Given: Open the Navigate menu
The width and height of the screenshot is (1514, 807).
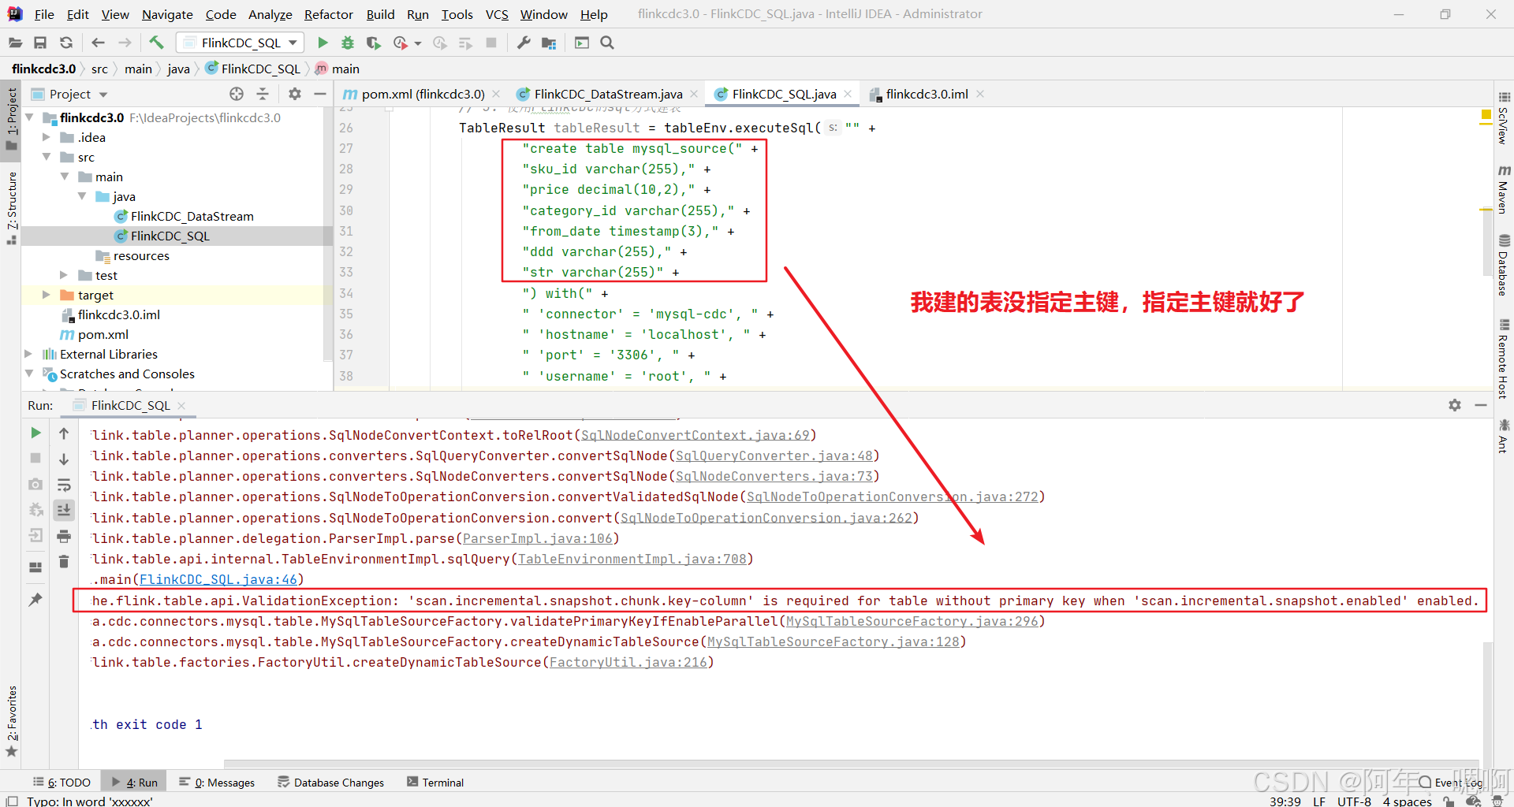Looking at the screenshot, I should coord(167,14).
